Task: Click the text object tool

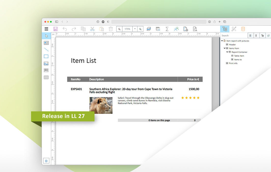Action: (46, 43)
